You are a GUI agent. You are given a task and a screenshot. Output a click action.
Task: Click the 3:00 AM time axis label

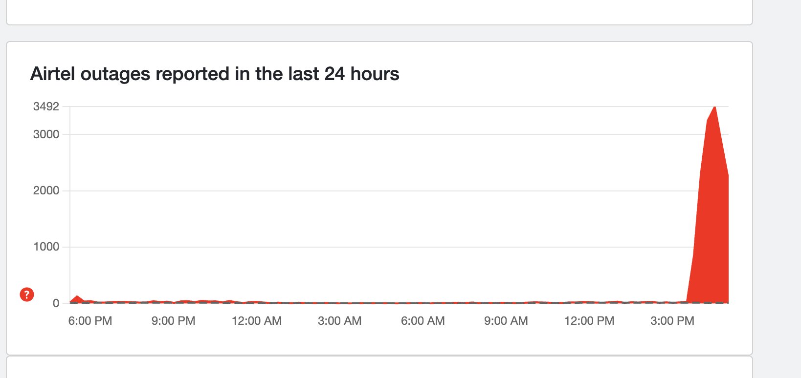(x=339, y=321)
